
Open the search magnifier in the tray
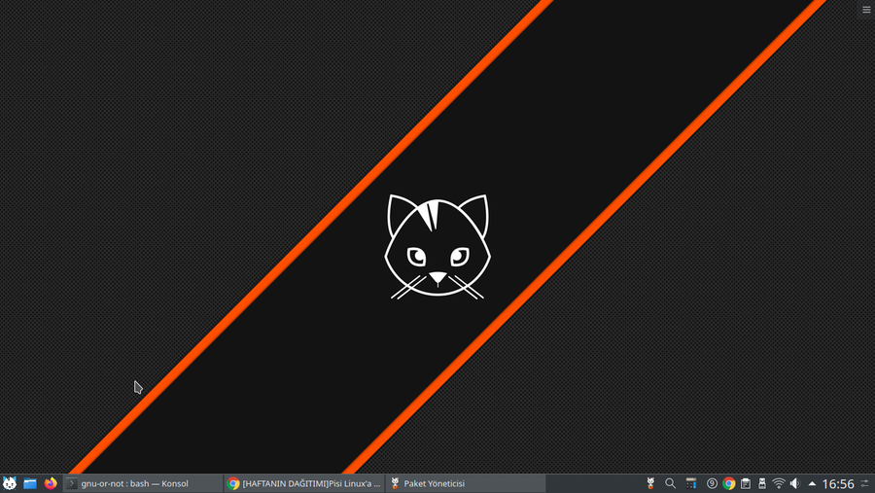coord(670,483)
